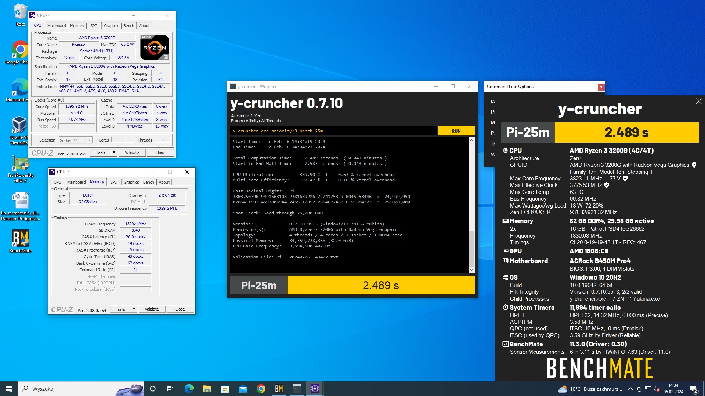Click the CPU chip icon in BenchMate panel
The height and width of the screenshot is (396, 705).
click(x=506, y=151)
